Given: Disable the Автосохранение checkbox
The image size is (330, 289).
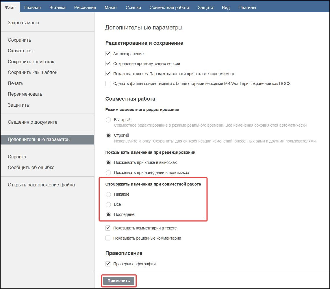Looking at the screenshot, I should (108, 54).
